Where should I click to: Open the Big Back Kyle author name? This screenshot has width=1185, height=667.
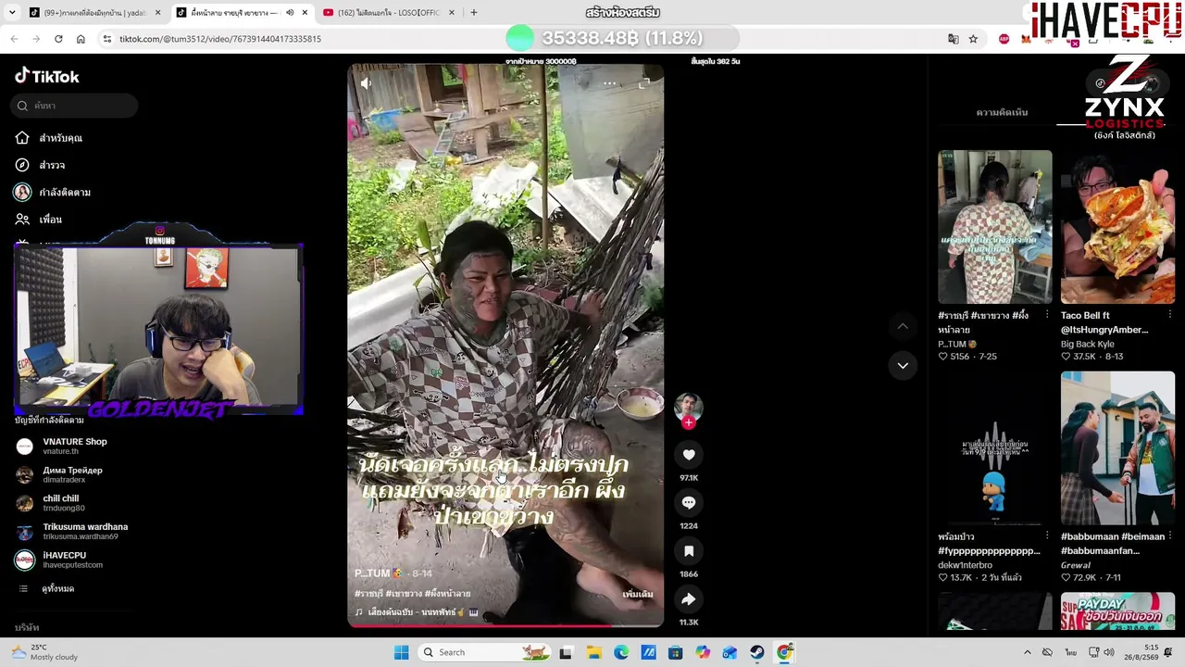(1088, 344)
